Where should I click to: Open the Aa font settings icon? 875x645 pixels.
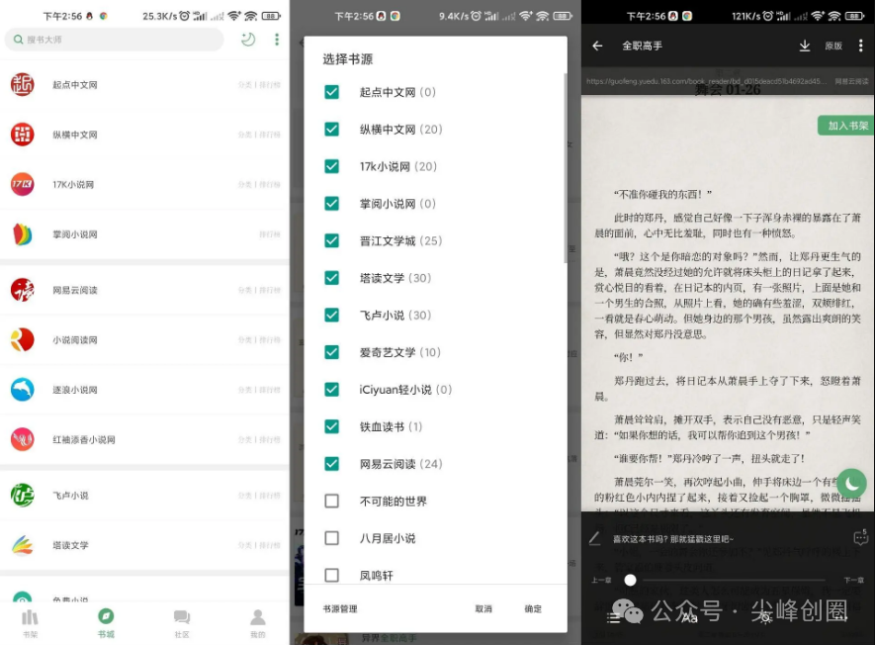tap(689, 617)
